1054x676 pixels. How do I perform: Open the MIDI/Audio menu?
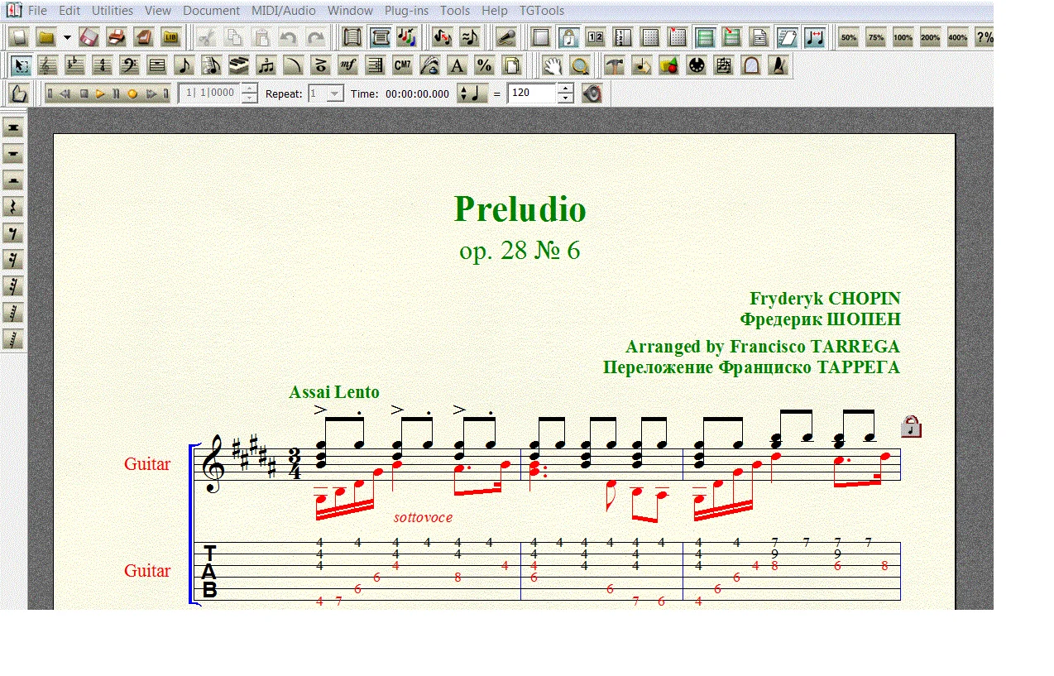point(284,11)
